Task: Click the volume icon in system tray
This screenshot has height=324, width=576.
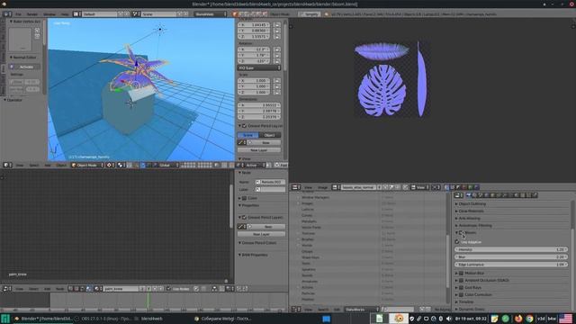Action: pos(449,319)
